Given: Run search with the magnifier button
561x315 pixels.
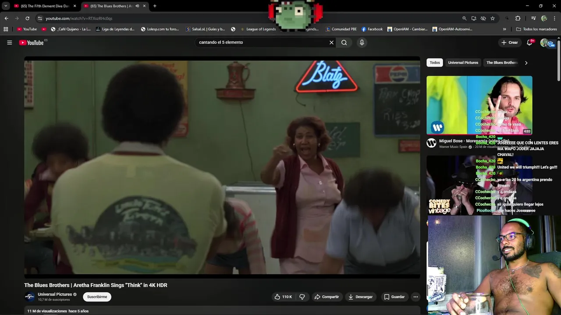Looking at the screenshot, I should (344, 42).
